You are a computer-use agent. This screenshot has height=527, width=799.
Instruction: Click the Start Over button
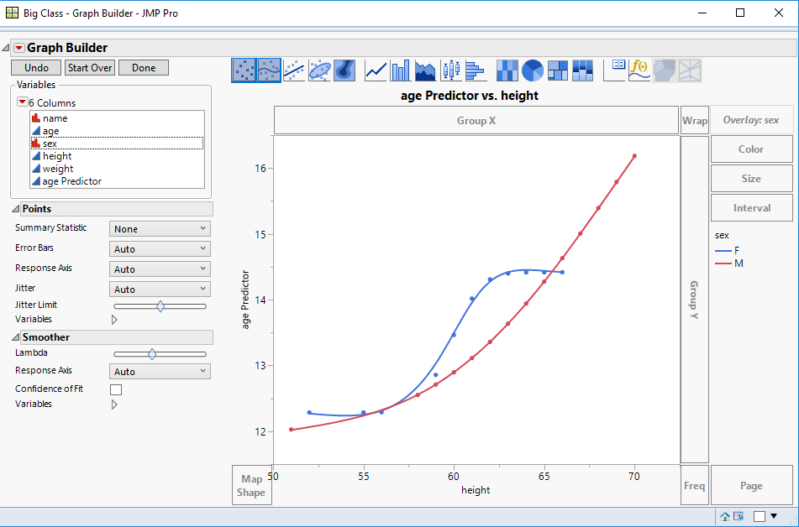click(89, 67)
